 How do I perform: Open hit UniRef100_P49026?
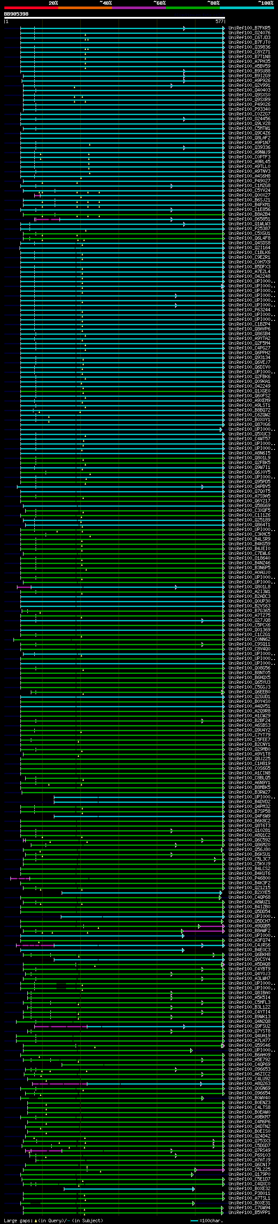coord(249,105)
